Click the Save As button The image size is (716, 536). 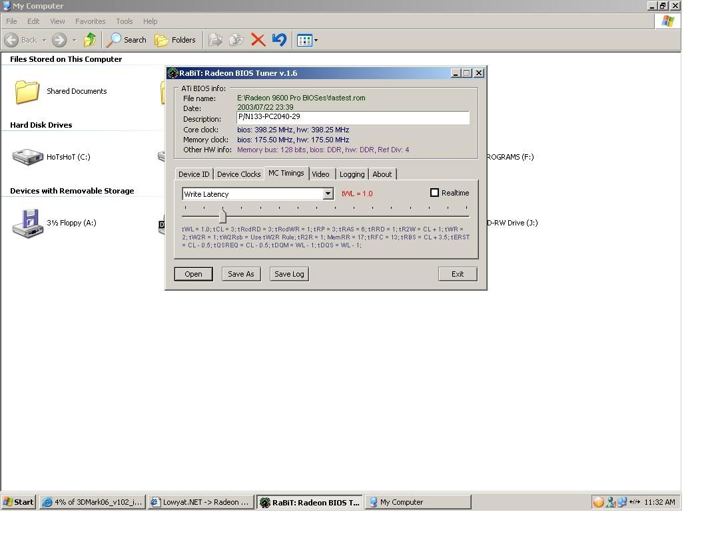pos(240,274)
